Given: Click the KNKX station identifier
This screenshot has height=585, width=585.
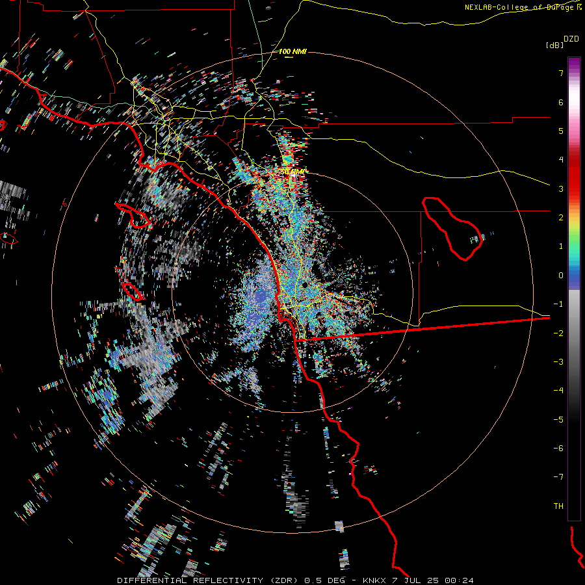Looking at the screenshot, I should tap(374, 580).
